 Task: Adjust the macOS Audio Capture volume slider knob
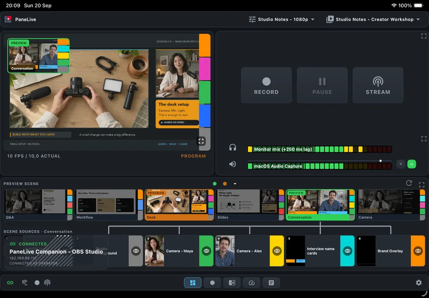380,161
